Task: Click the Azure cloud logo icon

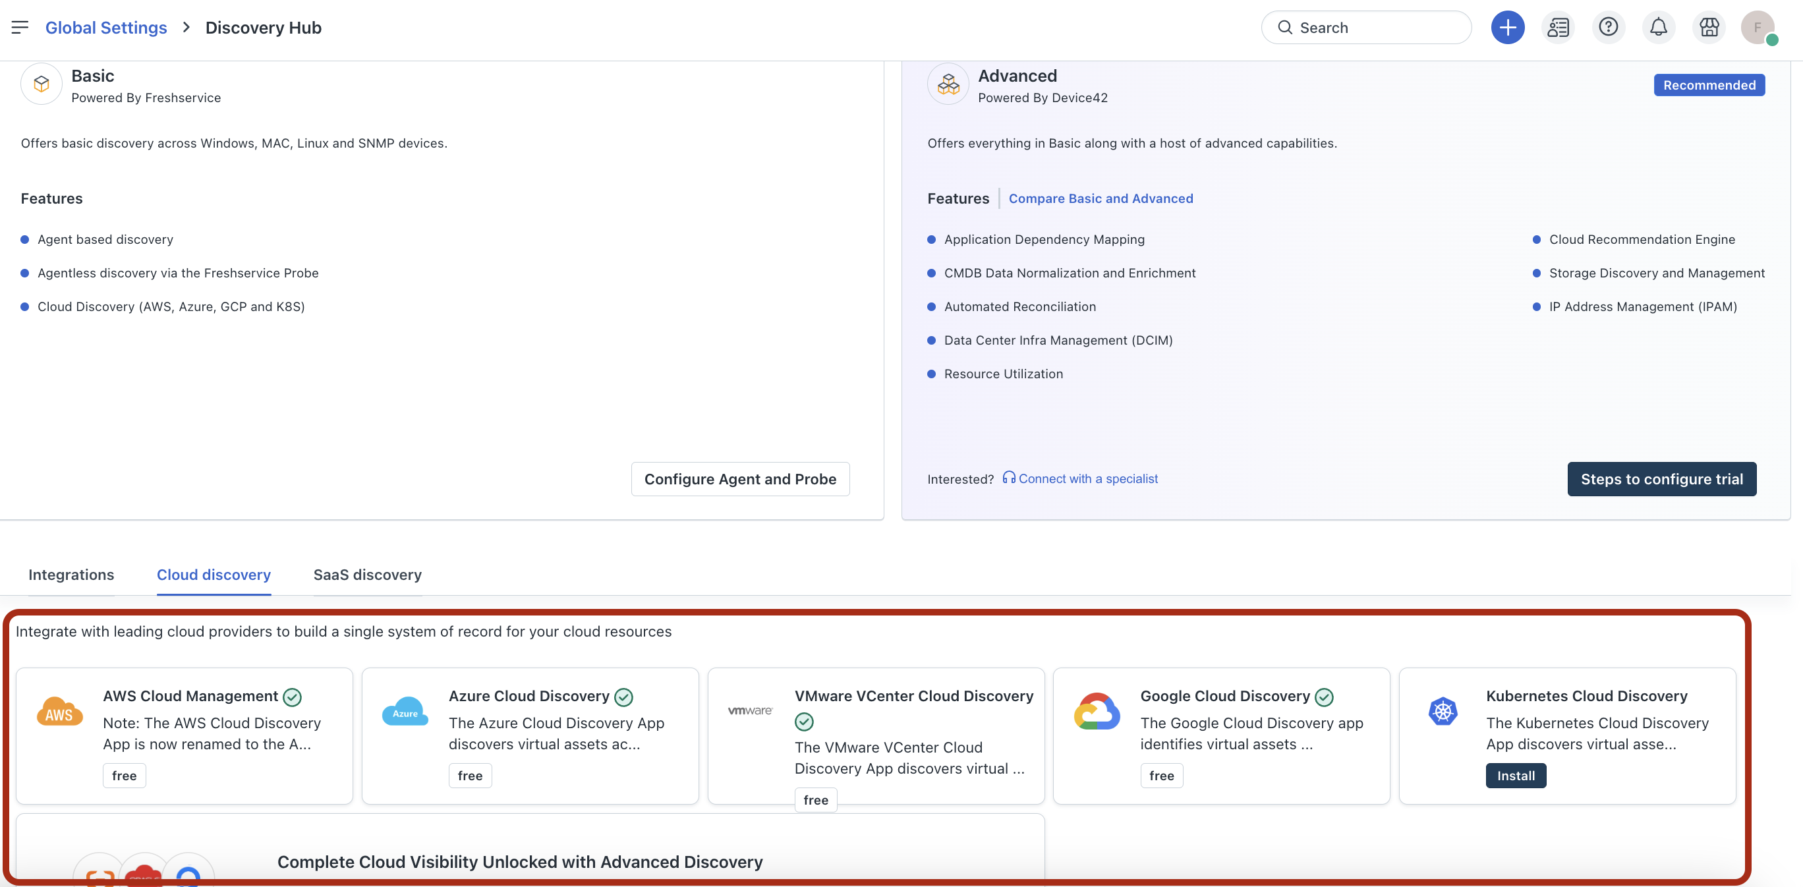Action: coord(405,711)
